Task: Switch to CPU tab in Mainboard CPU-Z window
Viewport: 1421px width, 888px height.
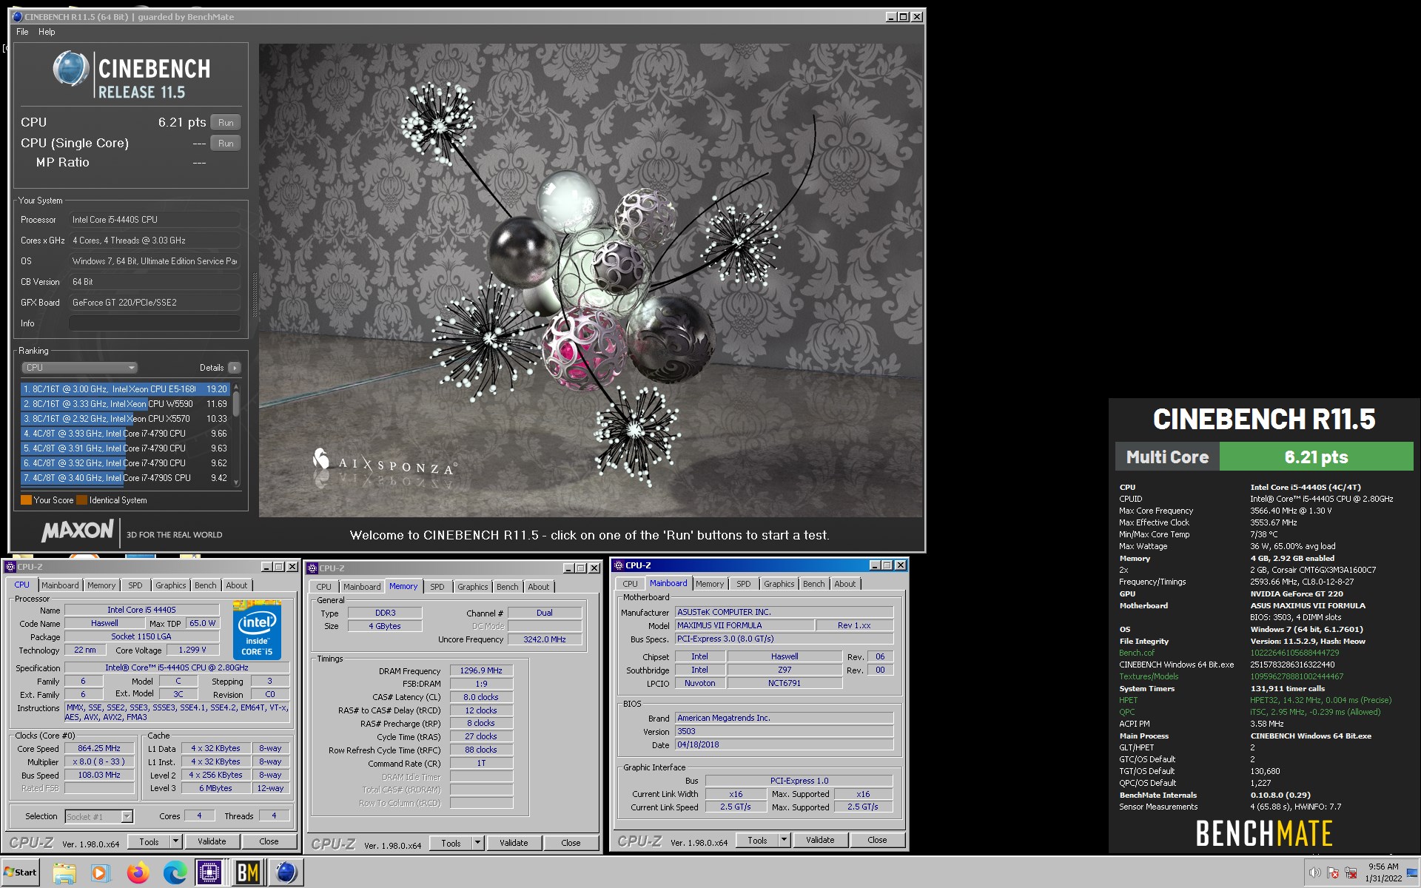Action: [x=630, y=584]
